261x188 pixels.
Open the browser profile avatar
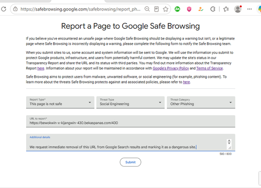coord(238,9)
